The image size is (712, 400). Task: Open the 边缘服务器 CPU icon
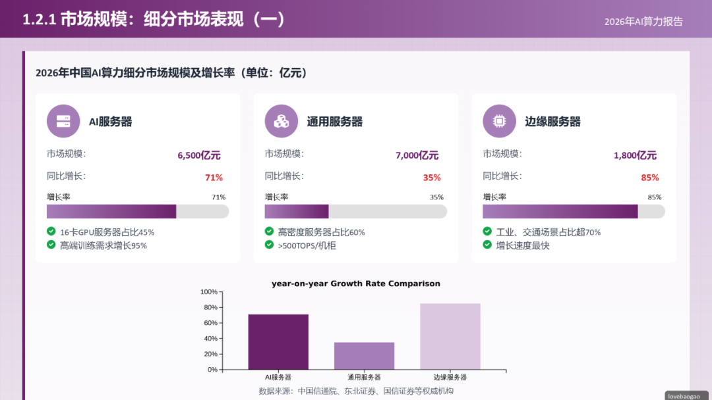pos(499,121)
